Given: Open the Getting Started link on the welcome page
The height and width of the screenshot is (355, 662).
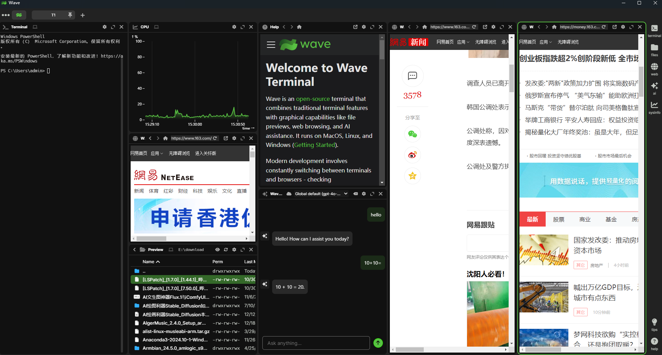Looking at the screenshot, I should [x=314, y=145].
